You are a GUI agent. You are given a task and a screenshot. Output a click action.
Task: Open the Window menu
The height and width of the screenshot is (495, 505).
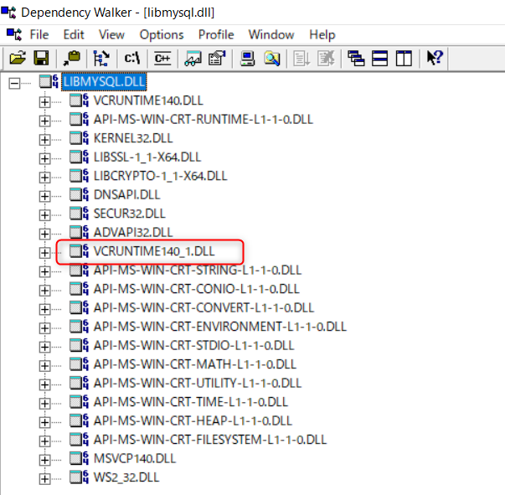click(271, 34)
